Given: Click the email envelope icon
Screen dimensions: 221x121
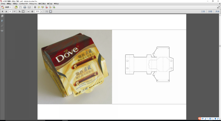Looking at the screenshot, I should 29,7.
